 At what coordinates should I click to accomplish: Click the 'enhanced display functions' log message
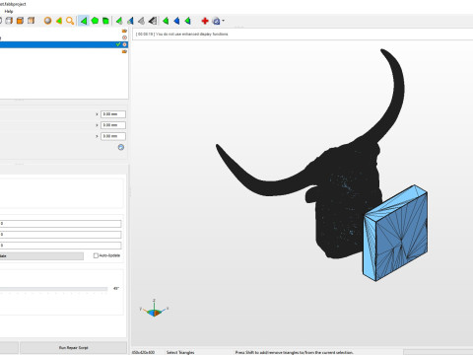(x=182, y=34)
